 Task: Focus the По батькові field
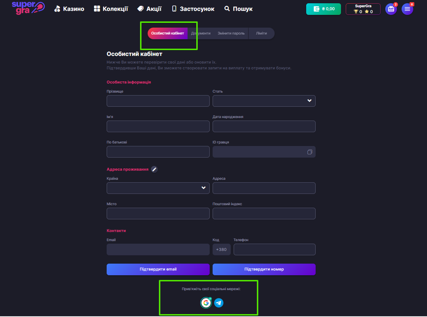pos(158,151)
